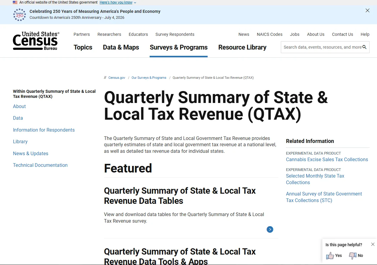Open the News & Updates sidebar link
The image size is (377, 265).
point(30,153)
